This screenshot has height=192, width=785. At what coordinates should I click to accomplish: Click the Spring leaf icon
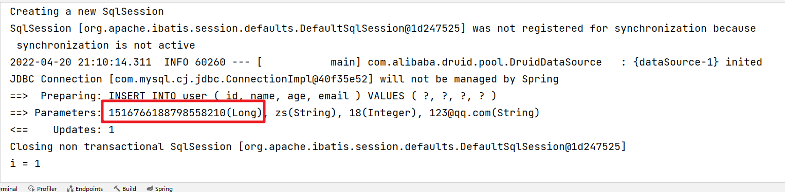pyautogui.click(x=150, y=188)
